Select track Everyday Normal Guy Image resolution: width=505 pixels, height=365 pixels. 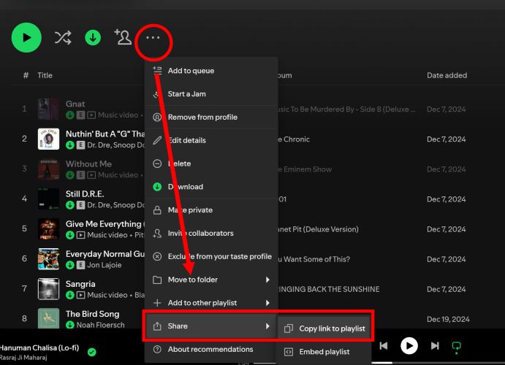(x=105, y=254)
